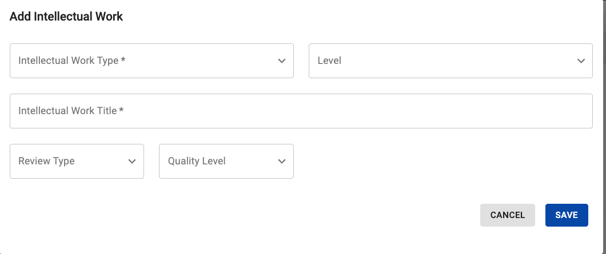Click the "Intellectual Work Type" label text
The width and height of the screenshot is (606, 254).
pos(68,61)
